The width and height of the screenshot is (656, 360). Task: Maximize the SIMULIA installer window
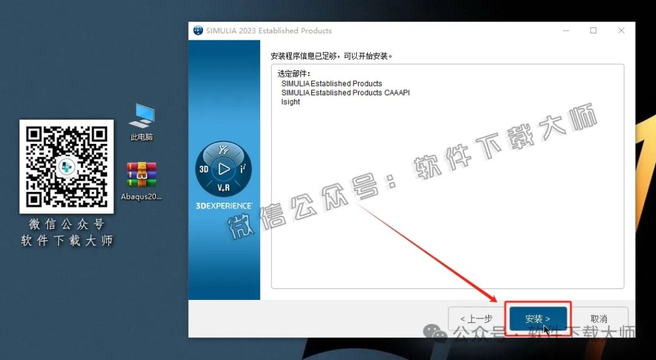click(x=593, y=31)
